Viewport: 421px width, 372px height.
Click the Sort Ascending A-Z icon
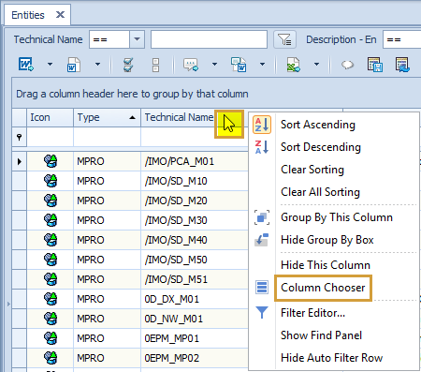pyautogui.click(x=262, y=125)
